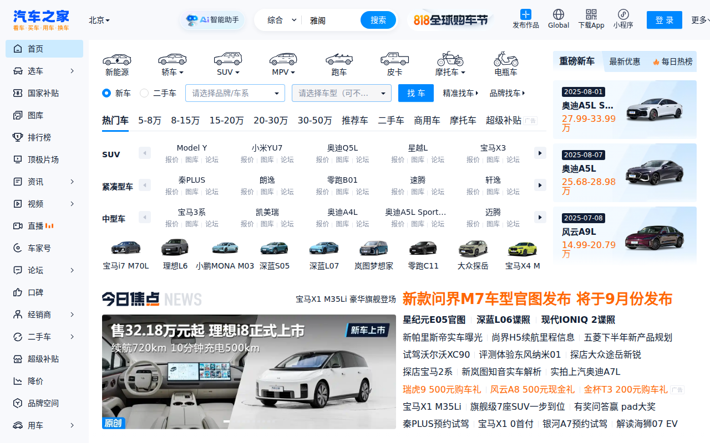Open the 品牌找车 link
This screenshot has width=710, height=443.
coord(507,93)
